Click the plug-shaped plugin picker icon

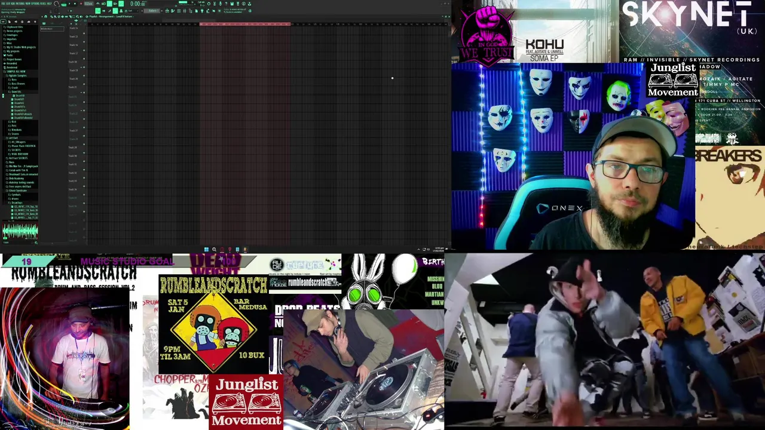201,11
